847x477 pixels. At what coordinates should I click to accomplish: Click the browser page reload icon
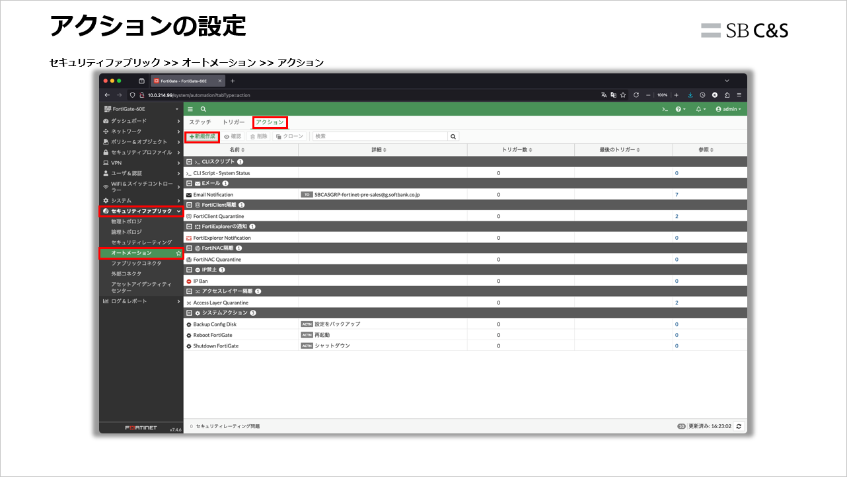pyautogui.click(x=636, y=95)
